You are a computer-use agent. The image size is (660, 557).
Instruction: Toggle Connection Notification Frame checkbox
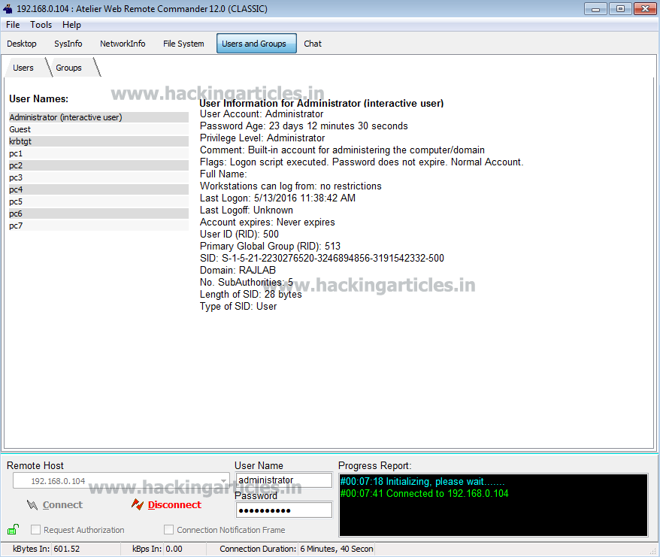click(169, 530)
